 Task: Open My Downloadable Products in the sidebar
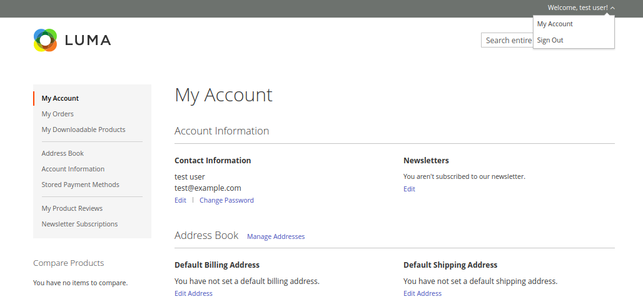point(83,129)
